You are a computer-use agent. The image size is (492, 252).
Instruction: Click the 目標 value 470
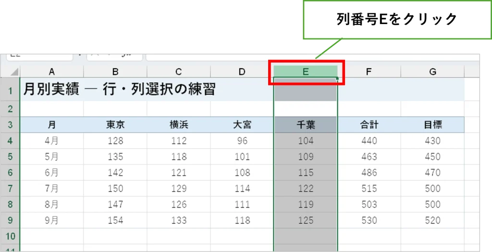click(x=433, y=173)
